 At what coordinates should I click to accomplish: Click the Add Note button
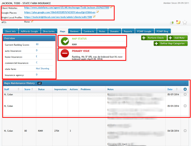coord(177,38)
